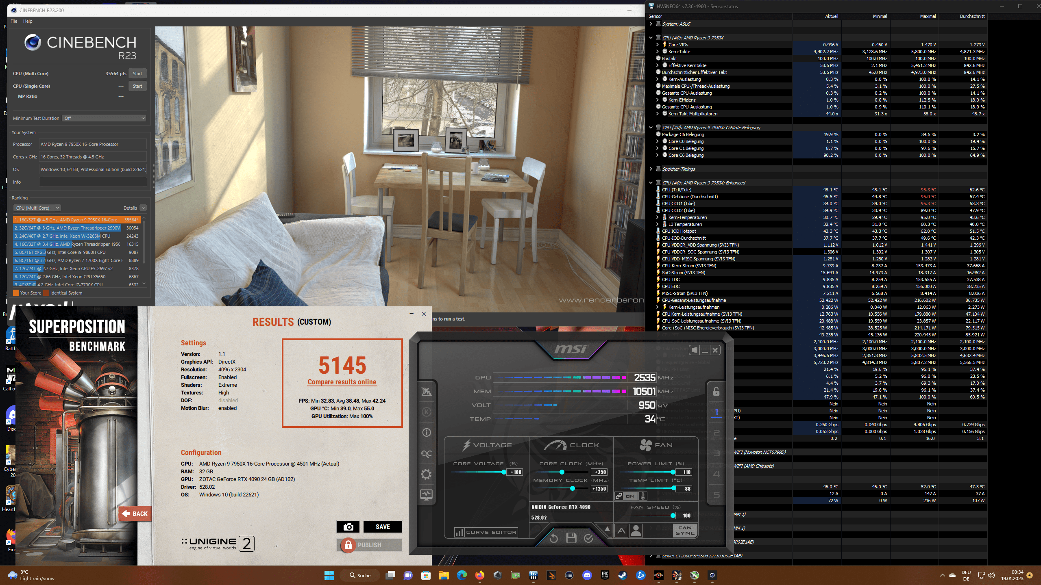Adjust the Core Clock slider handle

click(562, 472)
